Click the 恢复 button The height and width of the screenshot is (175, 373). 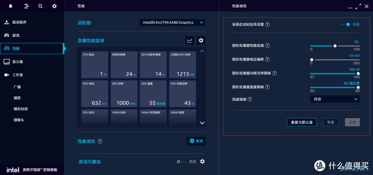point(331,122)
